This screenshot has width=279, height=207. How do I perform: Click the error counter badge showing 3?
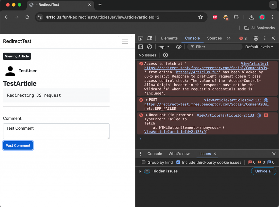[x=241, y=38]
